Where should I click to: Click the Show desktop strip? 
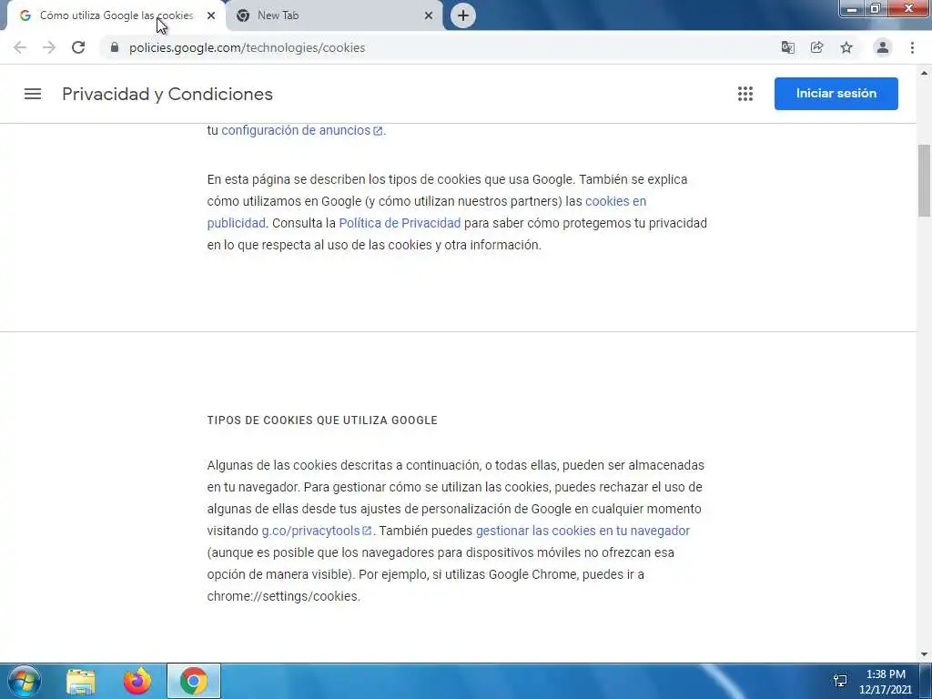pyautogui.click(x=926, y=681)
